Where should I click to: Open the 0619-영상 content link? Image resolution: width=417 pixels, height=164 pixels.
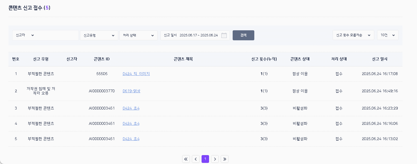coord(131,91)
